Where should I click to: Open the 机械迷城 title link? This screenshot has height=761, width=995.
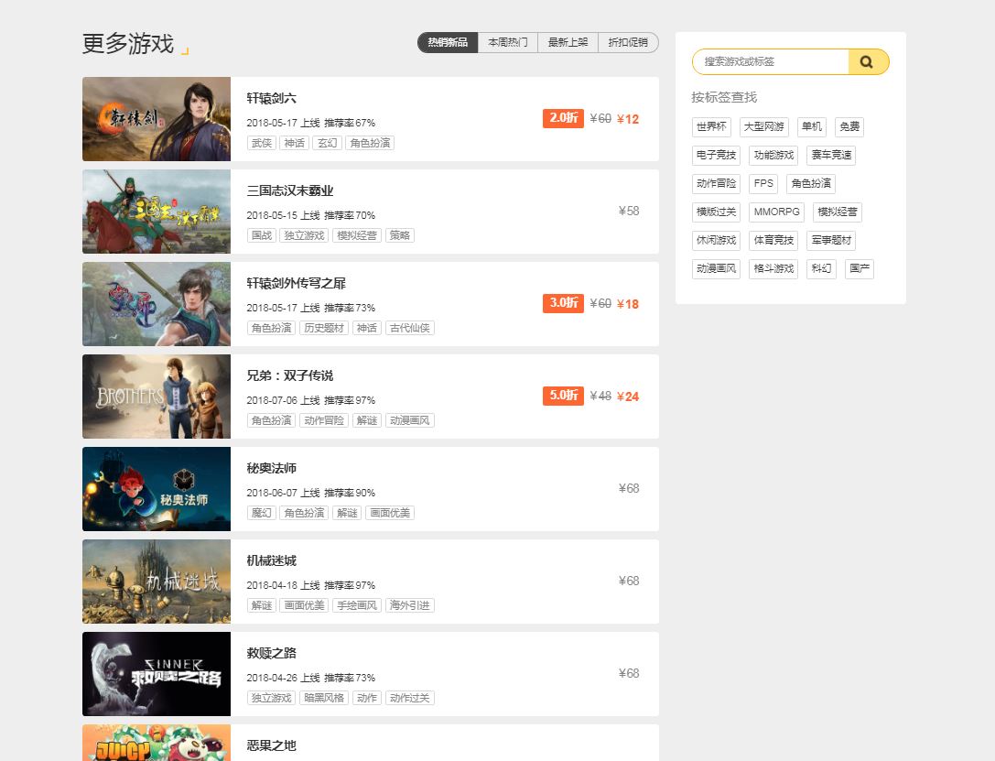tap(272, 560)
